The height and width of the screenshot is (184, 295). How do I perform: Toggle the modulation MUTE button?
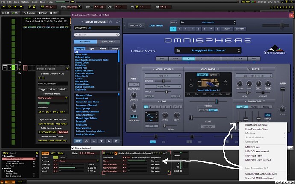[x=149, y=96]
